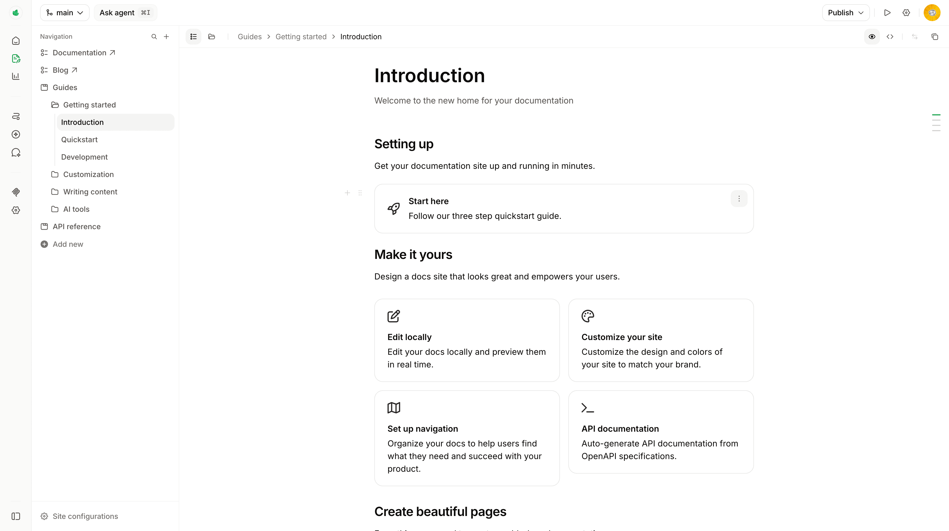Click the copy pages icon at top right
949x531 pixels.
click(935, 36)
